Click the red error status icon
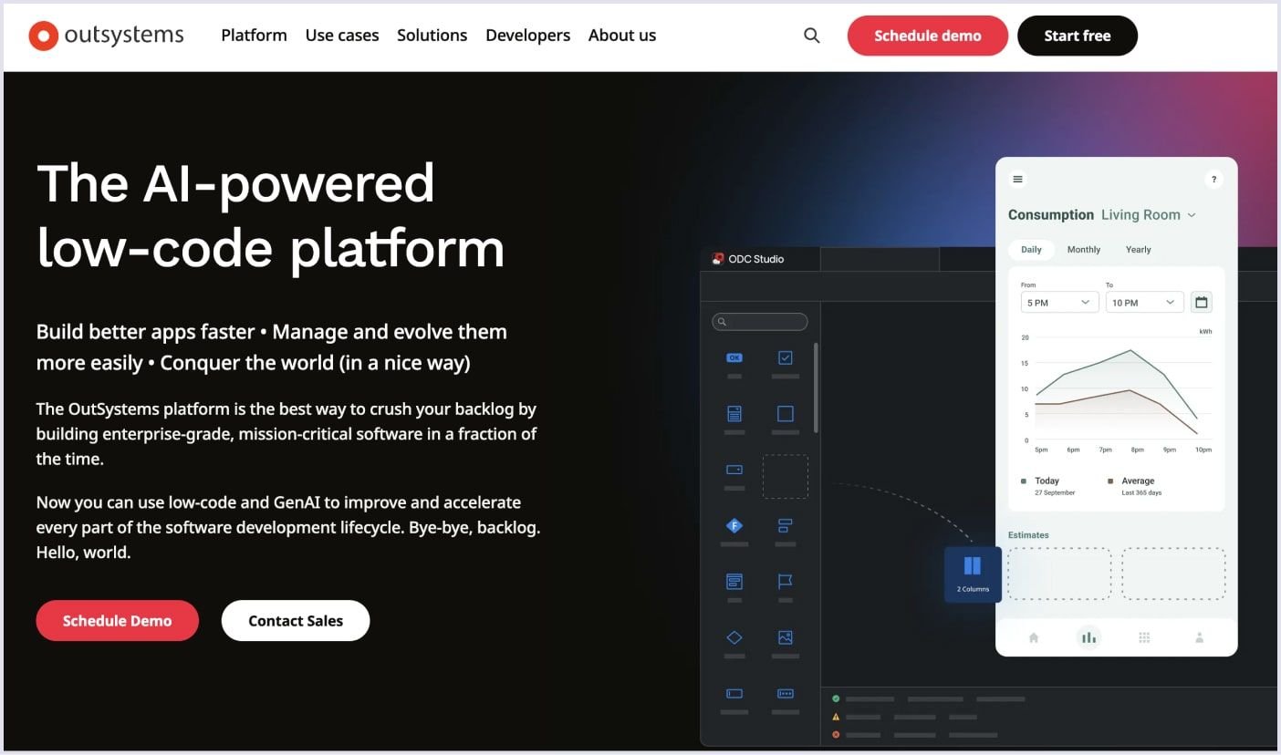Image resolution: width=1281 pixels, height=755 pixels. click(836, 734)
